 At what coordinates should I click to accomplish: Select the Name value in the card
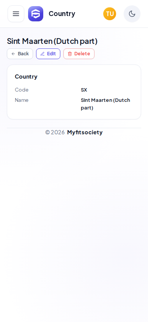pyautogui.click(x=105, y=104)
